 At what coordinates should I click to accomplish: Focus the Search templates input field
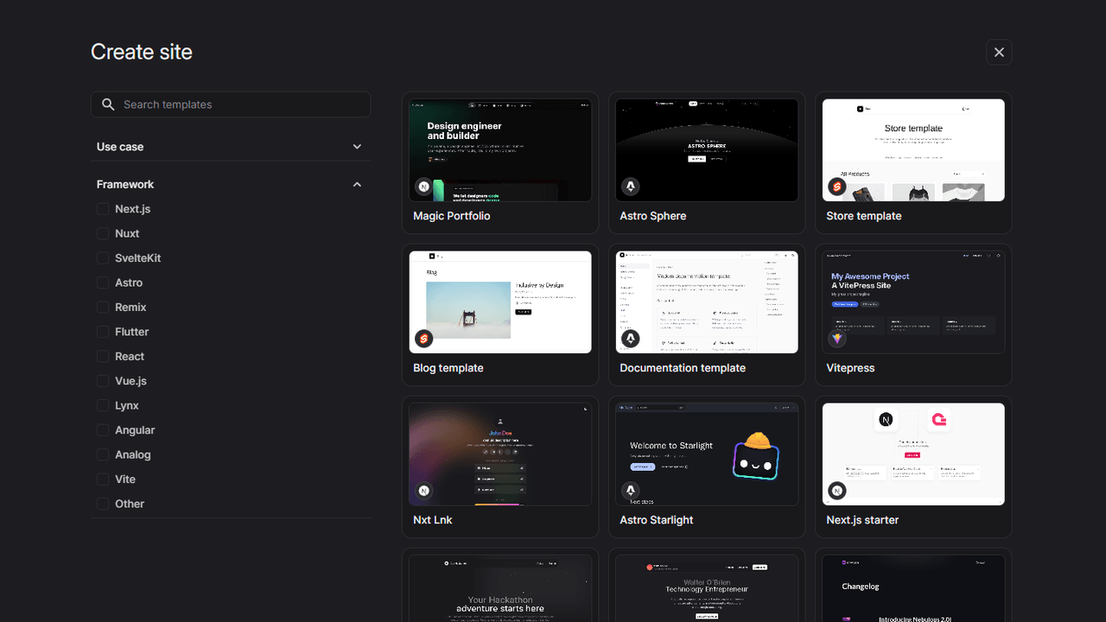pyautogui.click(x=242, y=105)
